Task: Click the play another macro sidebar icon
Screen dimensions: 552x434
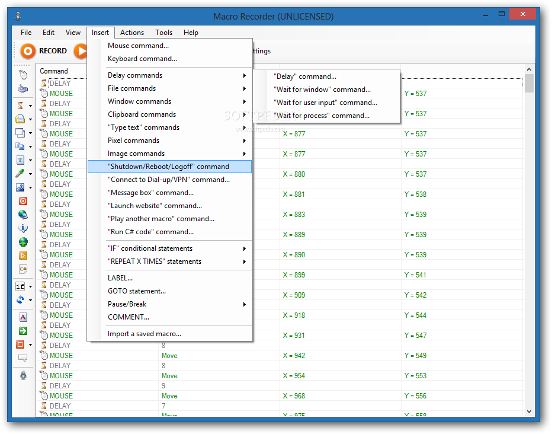Action: [23, 256]
